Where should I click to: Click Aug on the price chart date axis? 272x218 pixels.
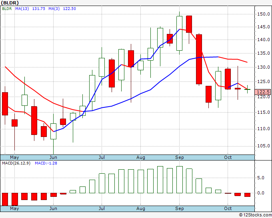point(141,157)
